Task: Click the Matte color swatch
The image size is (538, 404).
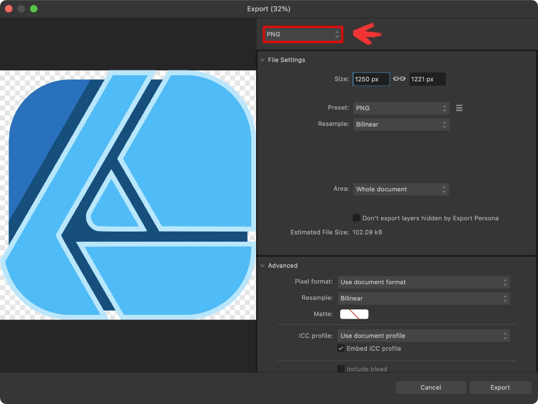Action: (x=354, y=314)
